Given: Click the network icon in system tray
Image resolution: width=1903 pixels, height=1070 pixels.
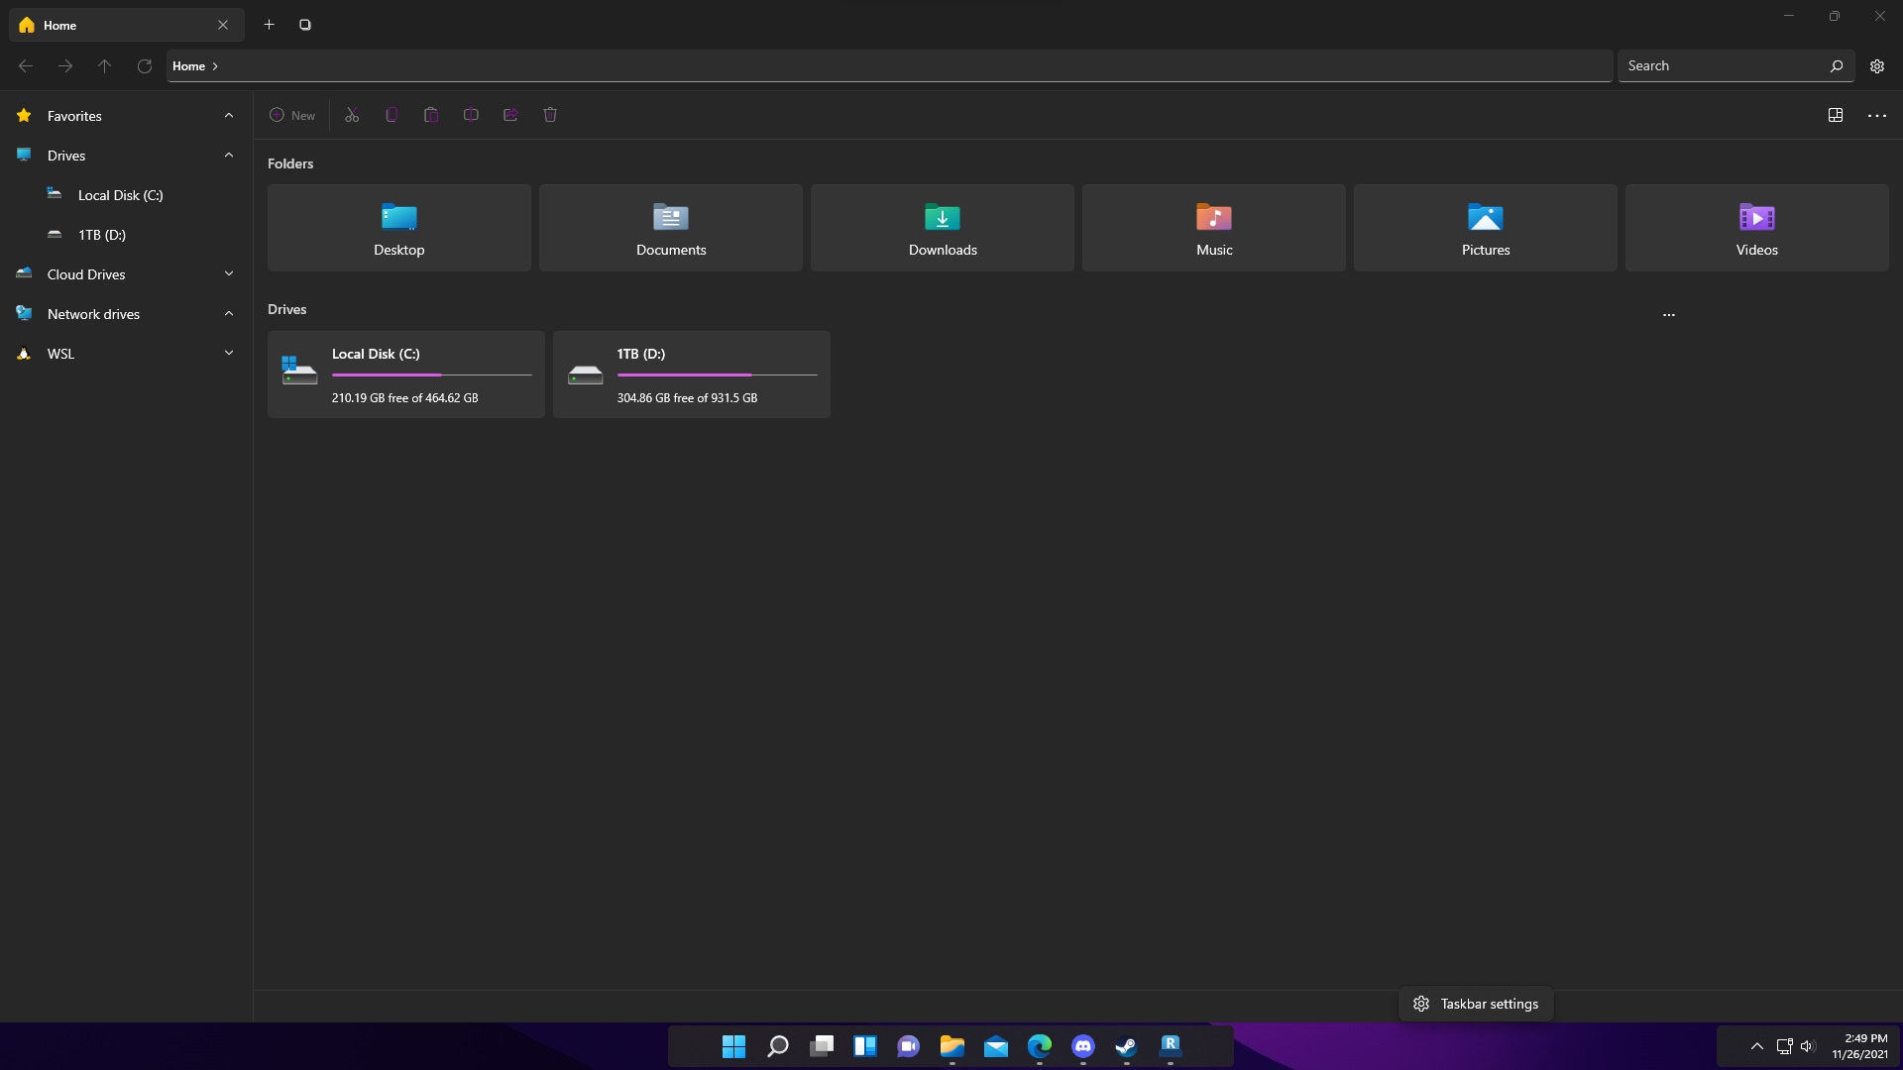Looking at the screenshot, I should (x=1784, y=1046).
